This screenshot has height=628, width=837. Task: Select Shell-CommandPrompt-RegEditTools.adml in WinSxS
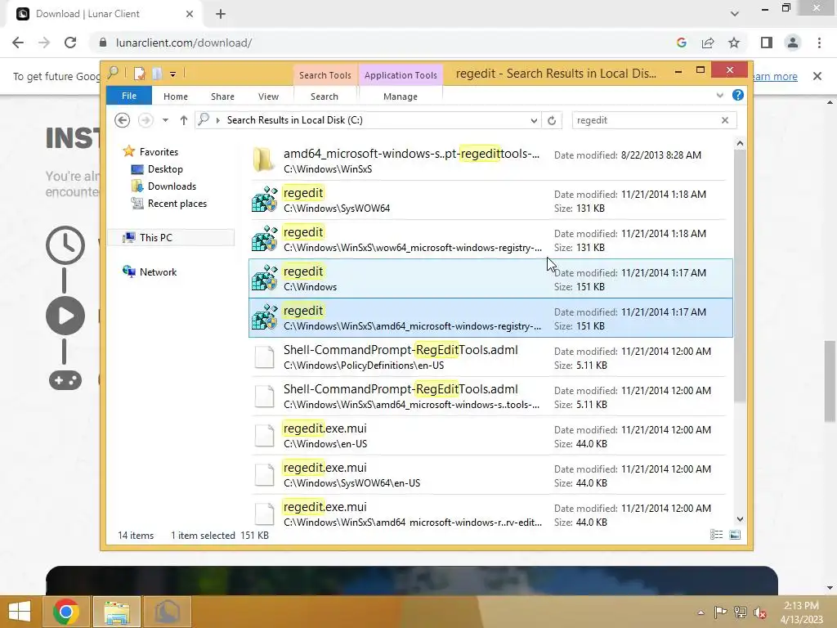click(x=490, y=397)
